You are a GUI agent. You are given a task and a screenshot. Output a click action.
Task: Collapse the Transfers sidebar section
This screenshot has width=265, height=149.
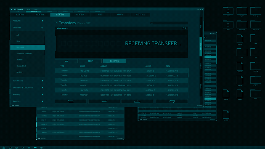pos(28,28)
